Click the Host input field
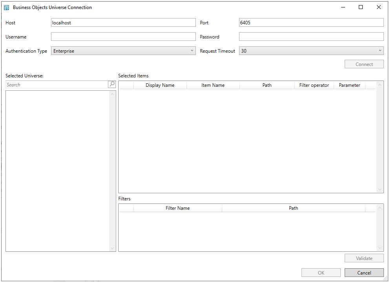The height and width of the screenshot is (282, 389). [x=123, y=23]
